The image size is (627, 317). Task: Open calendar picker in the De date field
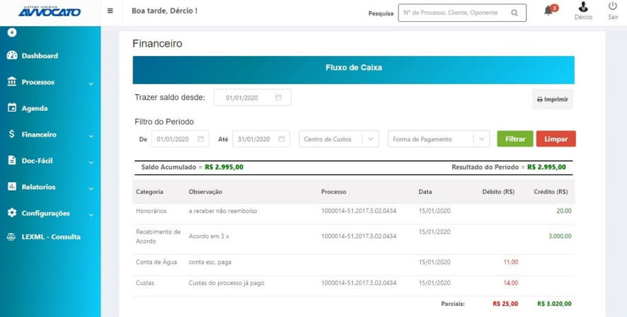[201, 139]
